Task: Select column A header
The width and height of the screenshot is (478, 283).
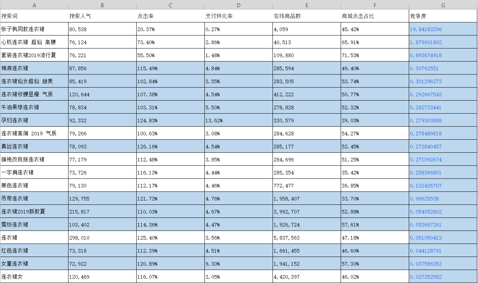Action: (34, 5)
